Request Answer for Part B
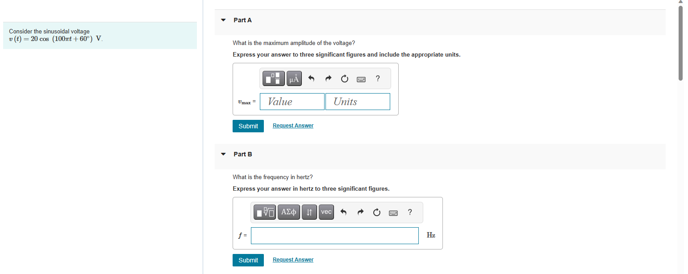688x274 pixels. (293, 260)
